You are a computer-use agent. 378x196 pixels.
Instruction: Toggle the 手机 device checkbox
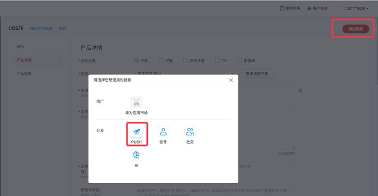(137, 61)
